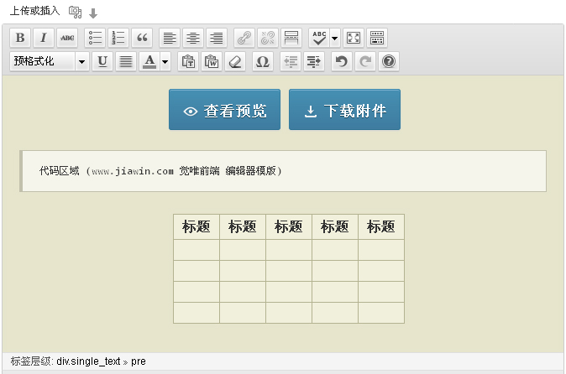Expand the text color picker arrow
The width and height of the screenshot is (566, 374).
(x=165, y=61)
